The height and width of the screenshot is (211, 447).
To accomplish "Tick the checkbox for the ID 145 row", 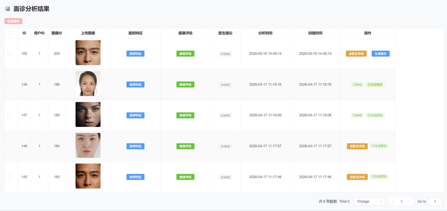I will 9,176.
